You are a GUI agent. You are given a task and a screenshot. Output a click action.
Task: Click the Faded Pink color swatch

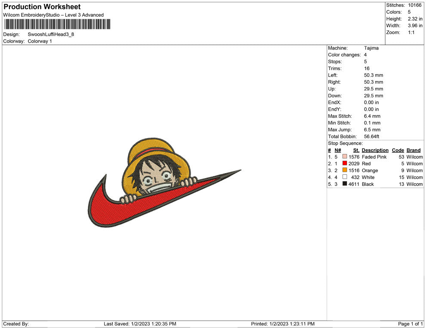pos(345,157)
